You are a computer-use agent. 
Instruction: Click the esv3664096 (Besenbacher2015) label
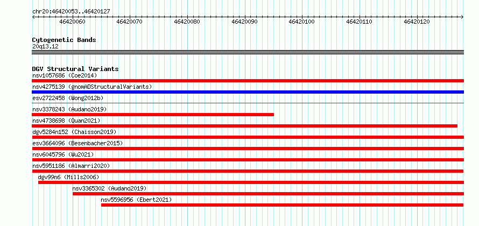coord(78,143)
